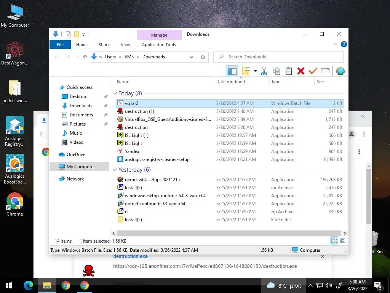Image resolution: width=390 pixels, height=293 pixels.
Task: Select Downloads in the navigation pane
Action: click(81, 106)
